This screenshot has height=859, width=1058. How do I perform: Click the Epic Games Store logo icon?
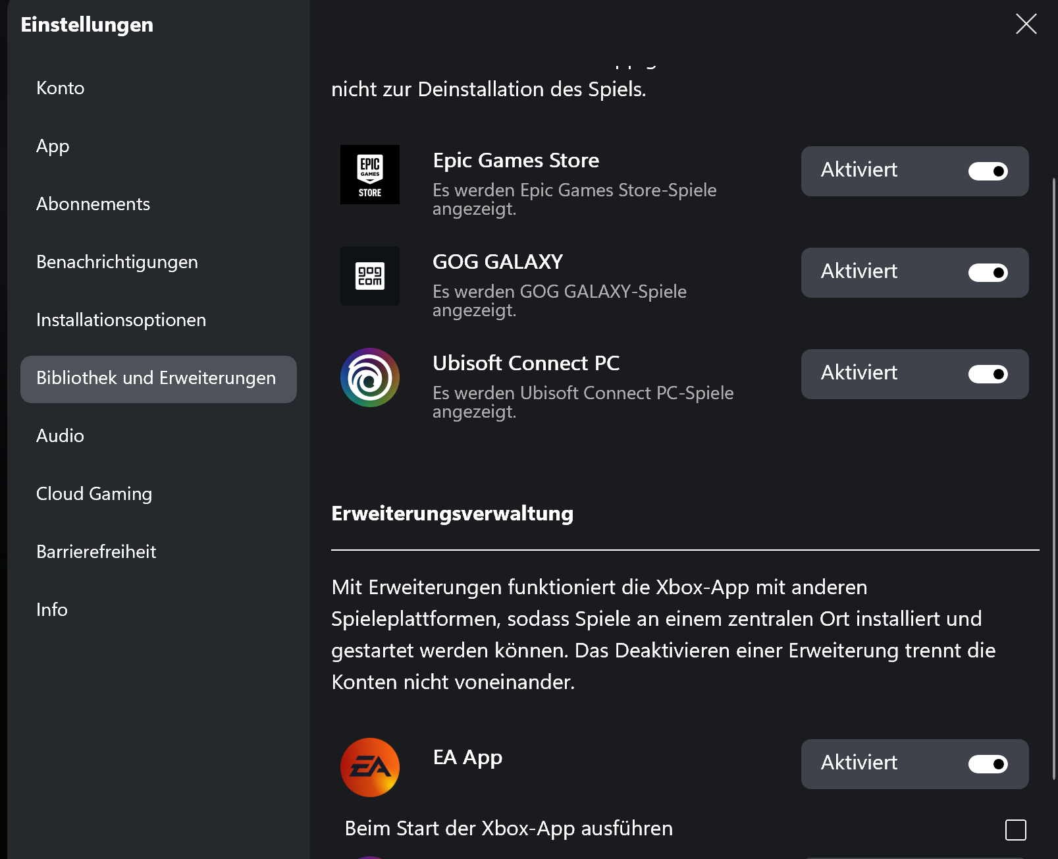369,175
